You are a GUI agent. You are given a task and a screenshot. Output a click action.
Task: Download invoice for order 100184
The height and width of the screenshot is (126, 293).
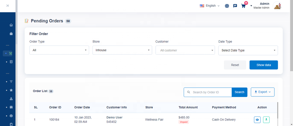[x=266, y=120]
